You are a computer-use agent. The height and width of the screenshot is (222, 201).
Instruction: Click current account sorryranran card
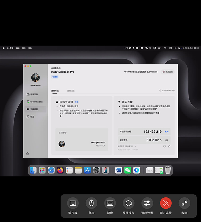(x=82, y=140)
